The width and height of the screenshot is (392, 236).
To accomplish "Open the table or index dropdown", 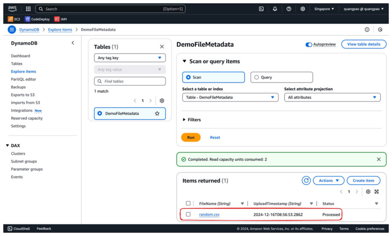I will [230, 98].
